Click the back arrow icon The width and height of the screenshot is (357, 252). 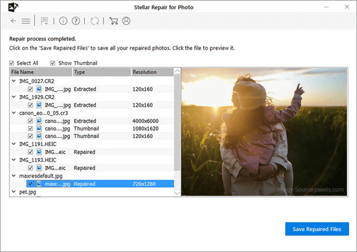(x=13, y=21)
